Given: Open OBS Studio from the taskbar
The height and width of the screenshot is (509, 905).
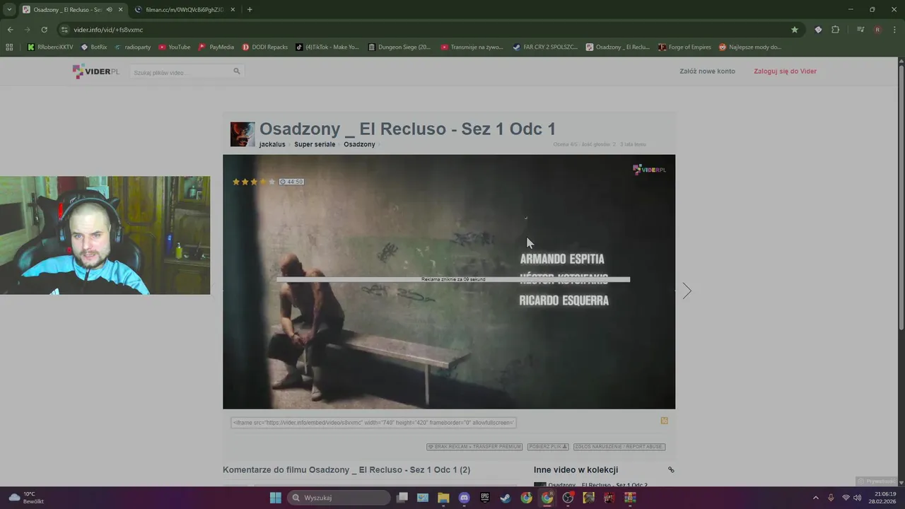Looking at the screenshot, I should pos(568,498).
